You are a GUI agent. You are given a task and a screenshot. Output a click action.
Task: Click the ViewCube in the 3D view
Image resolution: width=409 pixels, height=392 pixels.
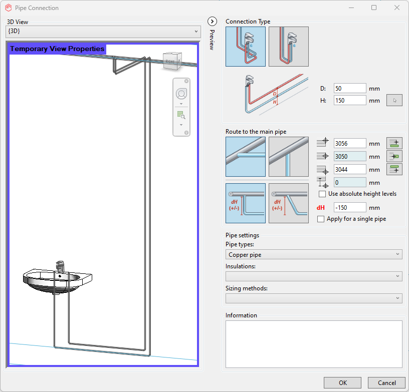tap(171, 62)
